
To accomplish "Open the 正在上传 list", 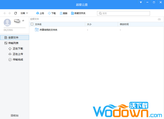I will [x=16, y=54].
